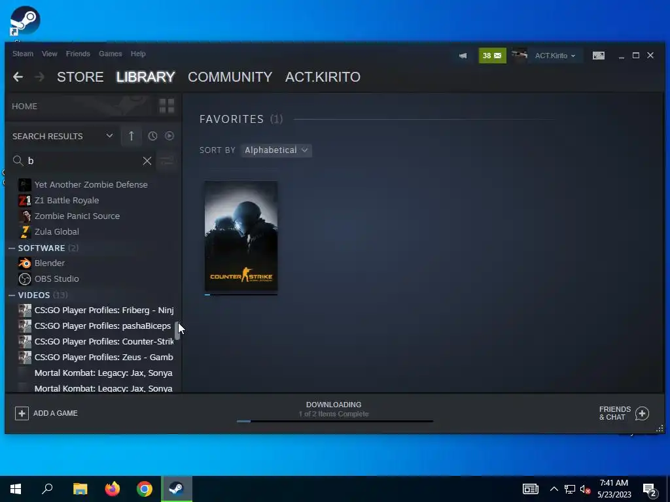This screenshot has height=502, width=670.
Task: Open Friends & Chat plus bubble icon
Action: click(x=642, y=413)
